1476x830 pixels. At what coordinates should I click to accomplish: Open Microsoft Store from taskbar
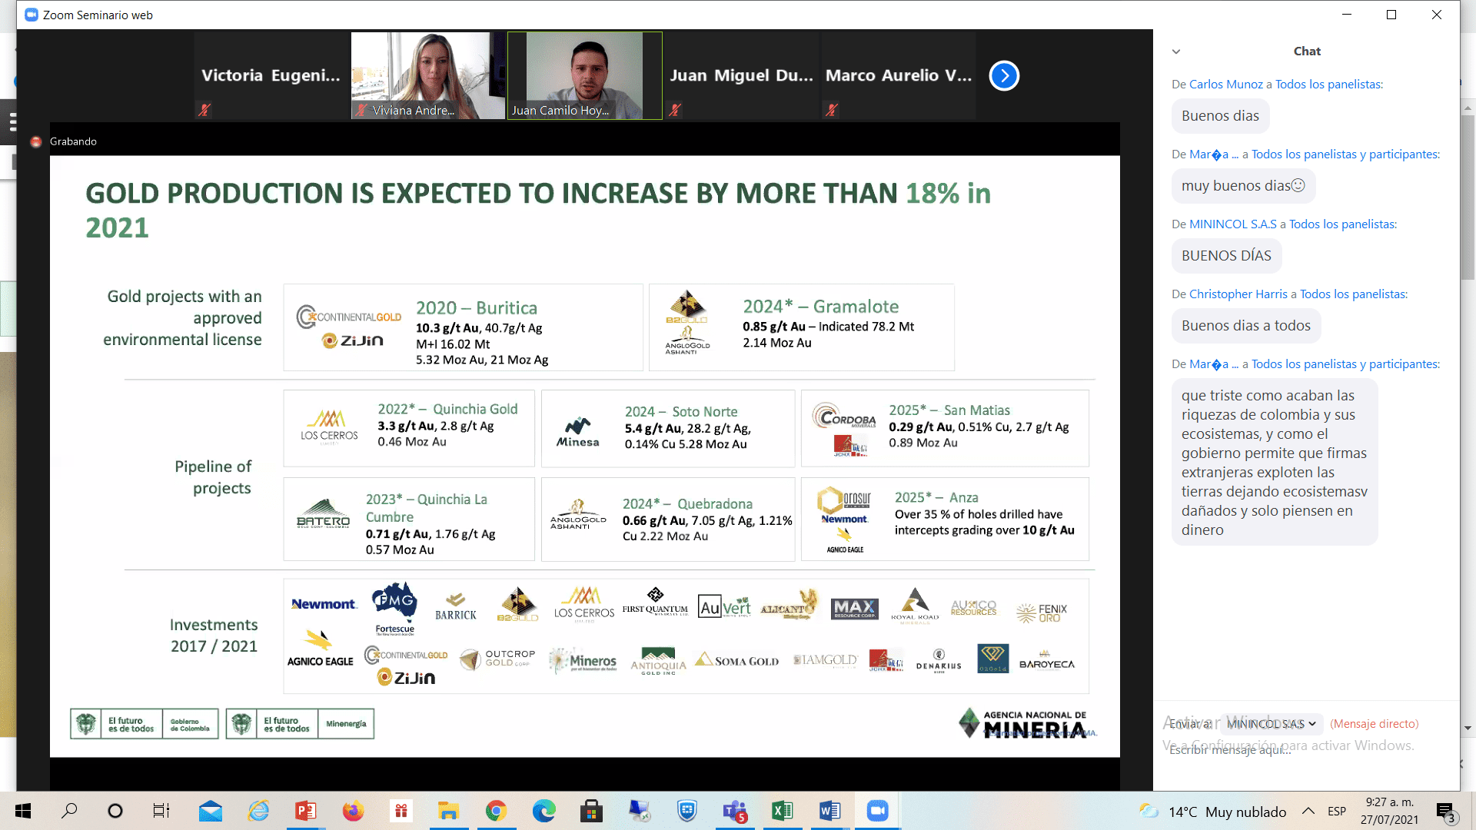[591, 811]
